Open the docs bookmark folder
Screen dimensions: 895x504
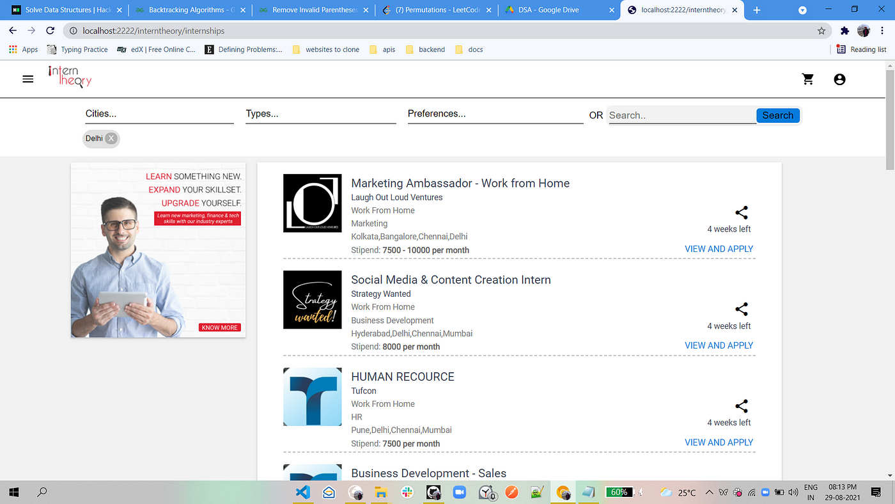tap(469, 49)
